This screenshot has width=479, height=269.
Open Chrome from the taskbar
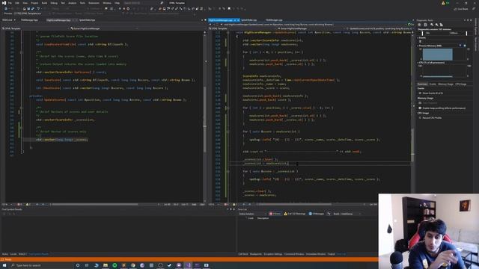tap(133, 265)
